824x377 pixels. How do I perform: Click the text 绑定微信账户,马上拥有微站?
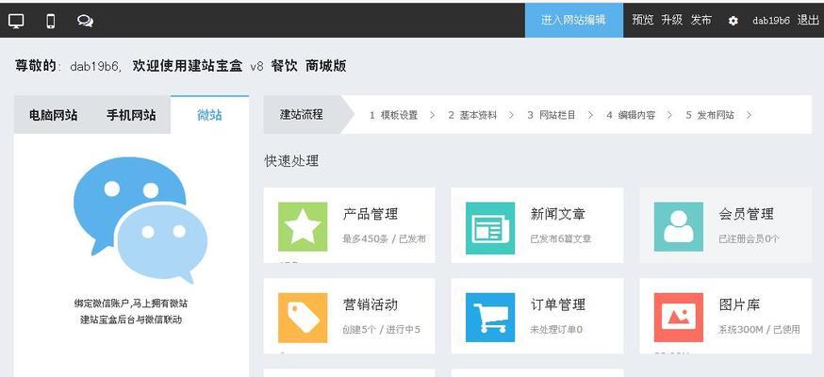point(131,303)
